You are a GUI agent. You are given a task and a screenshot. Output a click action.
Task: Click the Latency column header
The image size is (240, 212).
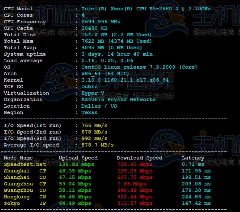pos(193,158)
